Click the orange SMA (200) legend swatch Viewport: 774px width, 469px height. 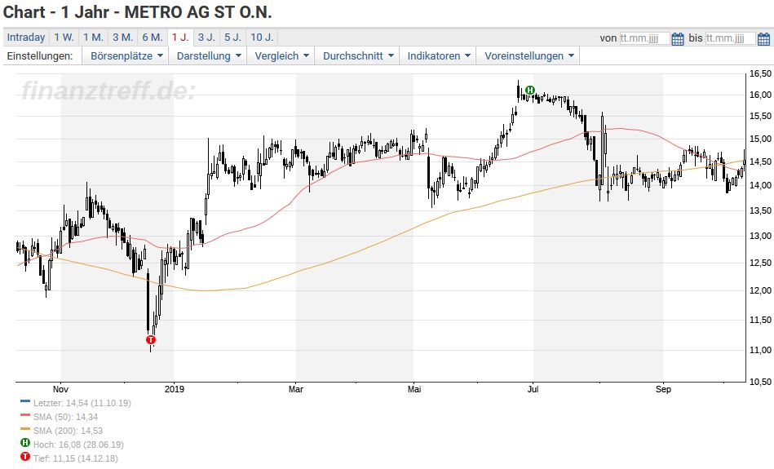(x=25, y=429)
